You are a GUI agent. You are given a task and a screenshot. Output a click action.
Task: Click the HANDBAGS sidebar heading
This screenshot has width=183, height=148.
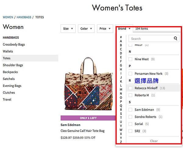click(x=11, y=38)
